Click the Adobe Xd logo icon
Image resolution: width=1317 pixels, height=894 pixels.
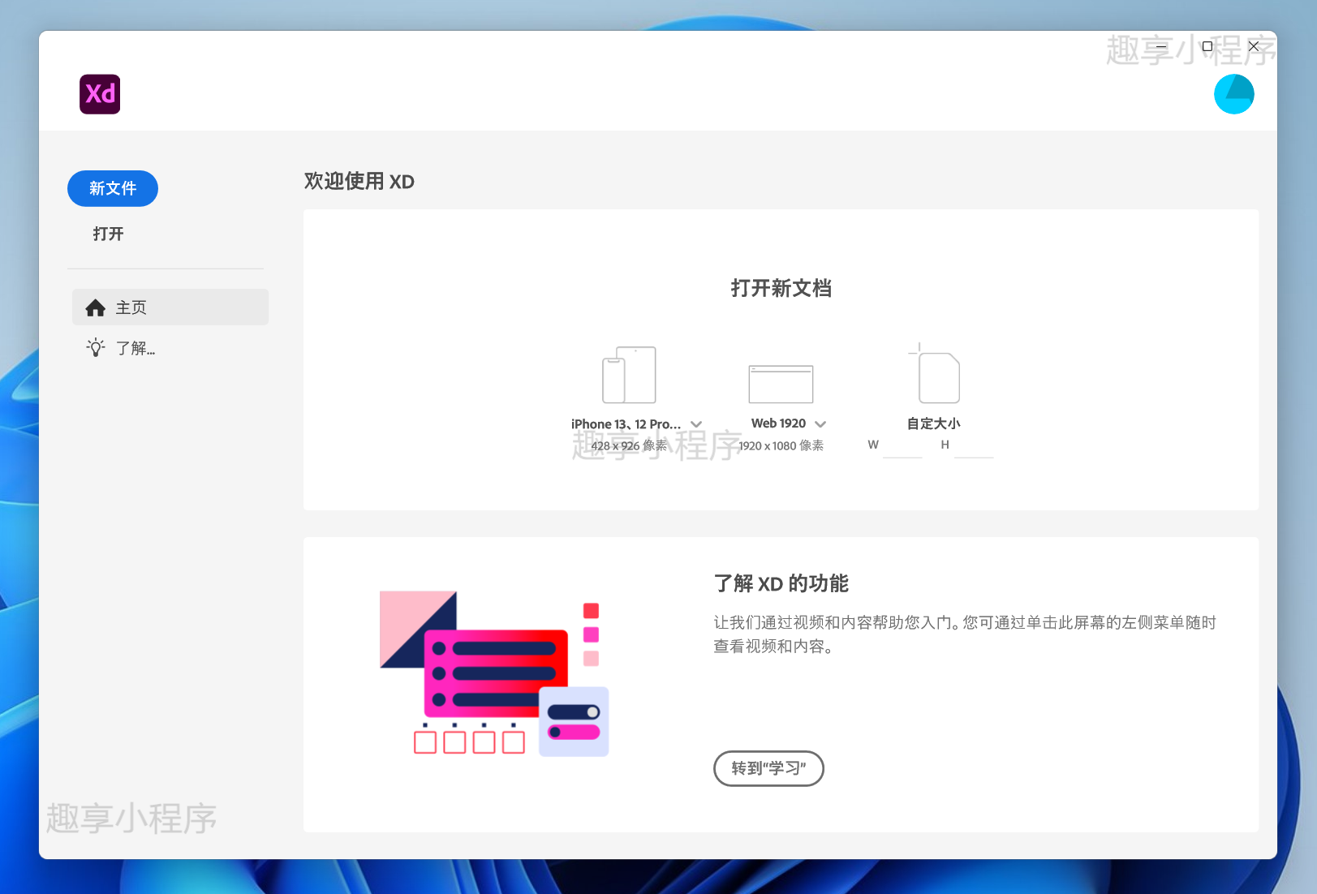coord(100,94)
